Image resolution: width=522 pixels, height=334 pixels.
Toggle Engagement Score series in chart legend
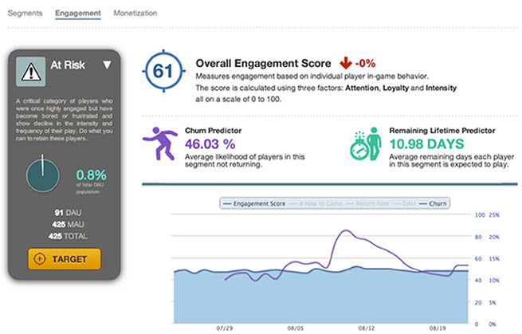(254, 203)
